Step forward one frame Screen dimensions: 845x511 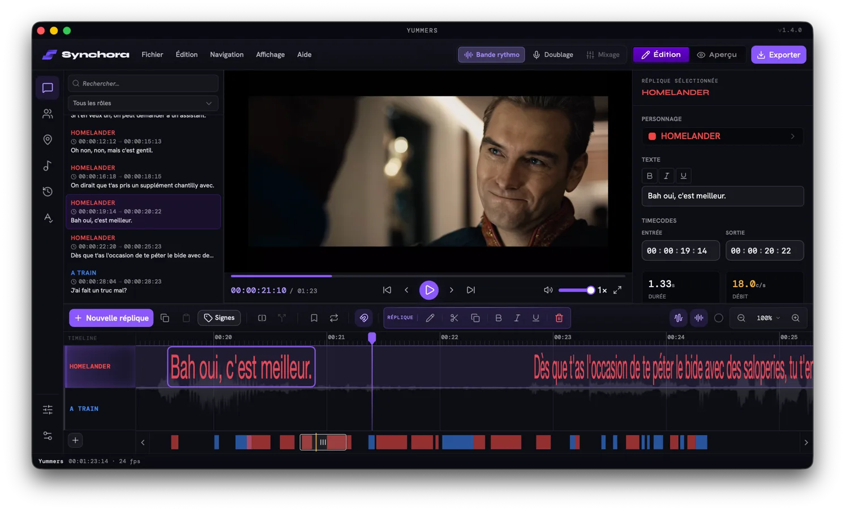451,290
